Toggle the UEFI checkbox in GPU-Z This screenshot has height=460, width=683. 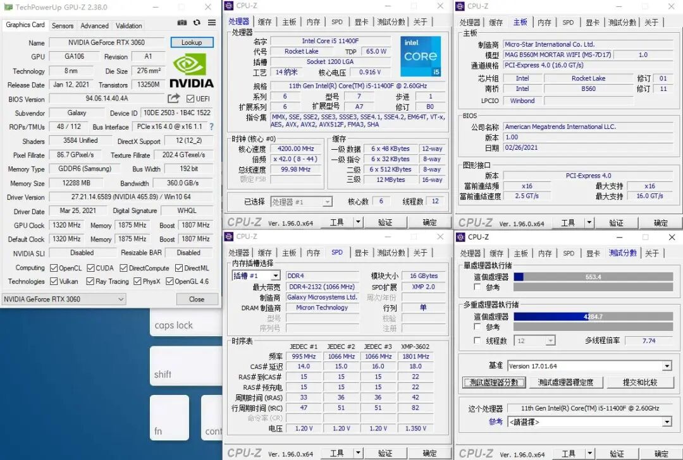click(x=190, y=99)
